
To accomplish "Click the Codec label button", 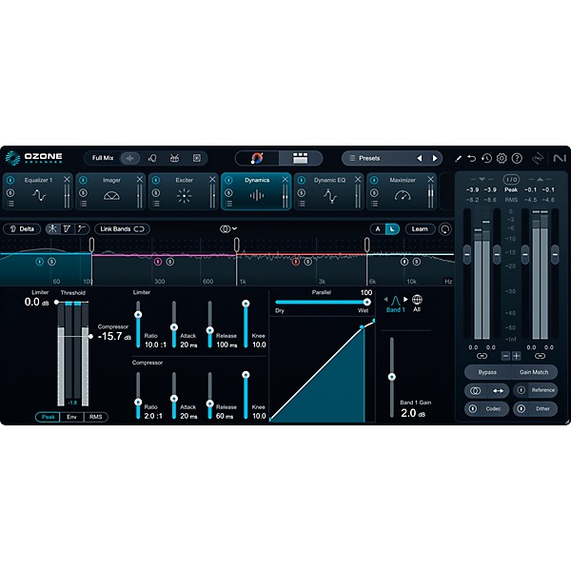I will (493, 408).
